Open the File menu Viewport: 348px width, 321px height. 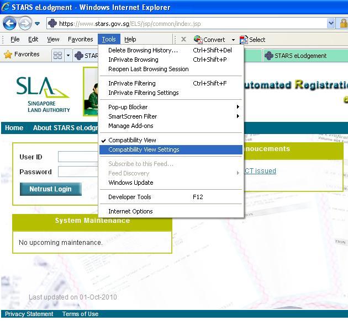(15, 39)
